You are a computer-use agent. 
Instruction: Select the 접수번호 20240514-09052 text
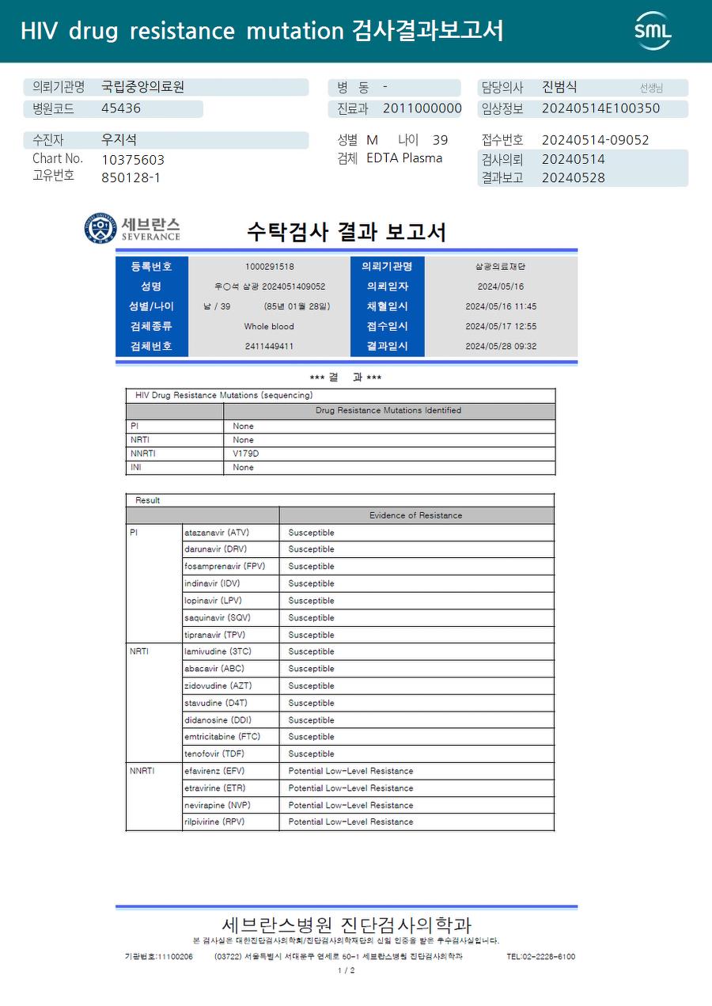595,140
